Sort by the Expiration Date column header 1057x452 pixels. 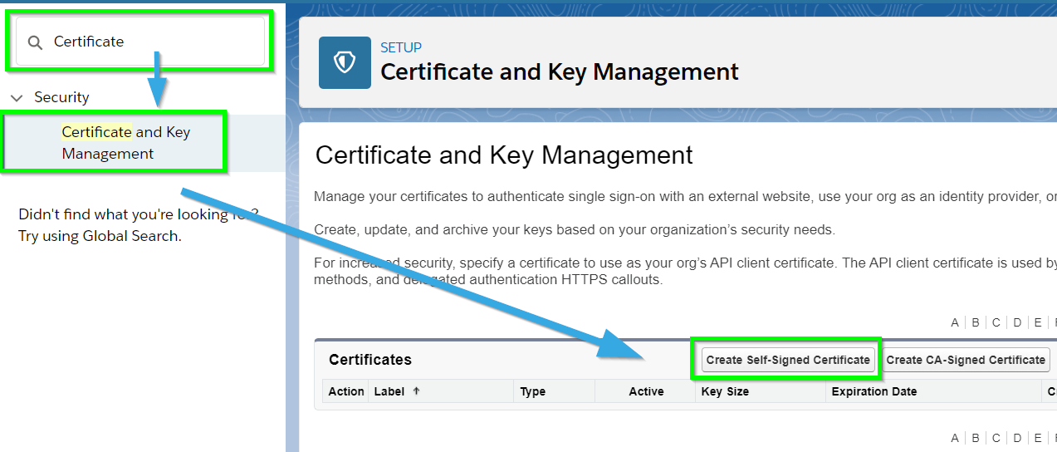874,391
